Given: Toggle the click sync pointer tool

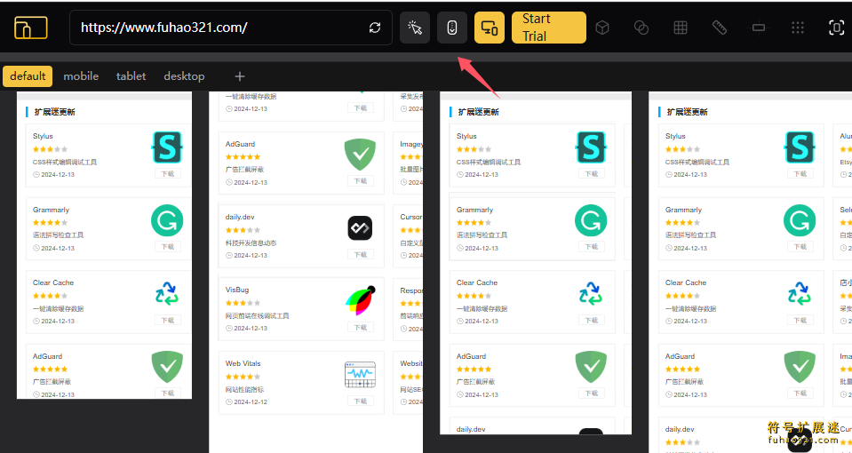Looking at the screenshot, I should [415, 28].
